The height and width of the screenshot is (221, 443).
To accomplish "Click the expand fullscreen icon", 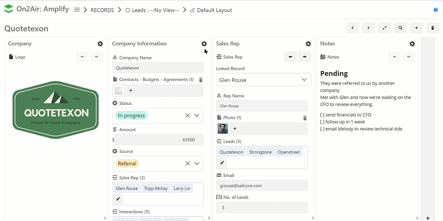I will (384, 28).
